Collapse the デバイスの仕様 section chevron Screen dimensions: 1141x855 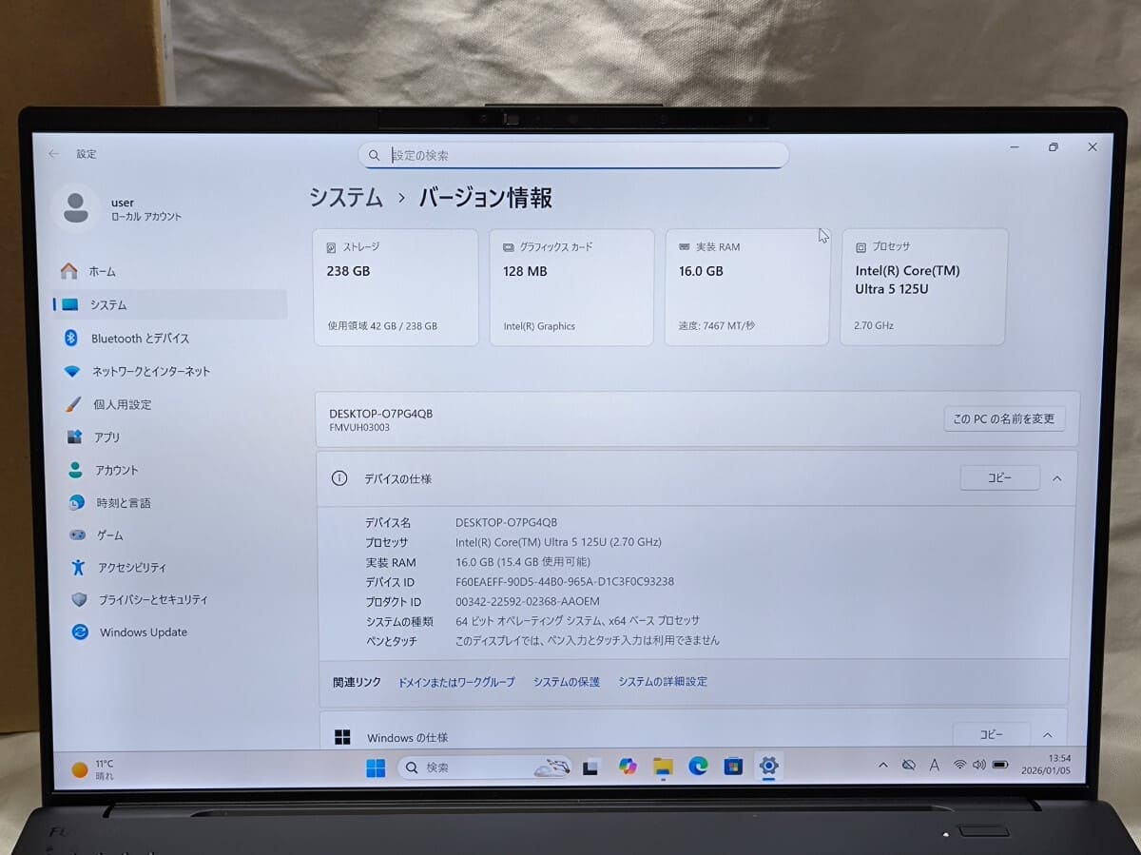(x=1056, y=478)
